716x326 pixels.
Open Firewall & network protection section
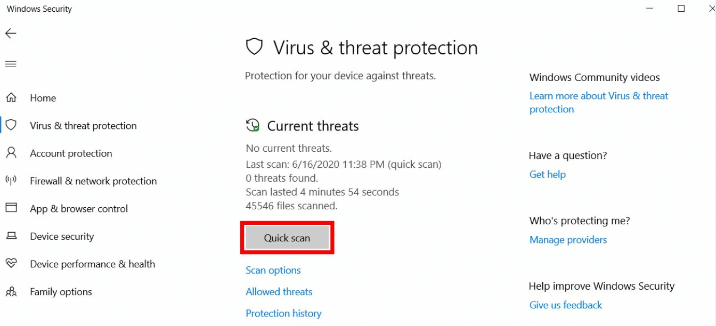pyautogui.click(x=93, y=181)
